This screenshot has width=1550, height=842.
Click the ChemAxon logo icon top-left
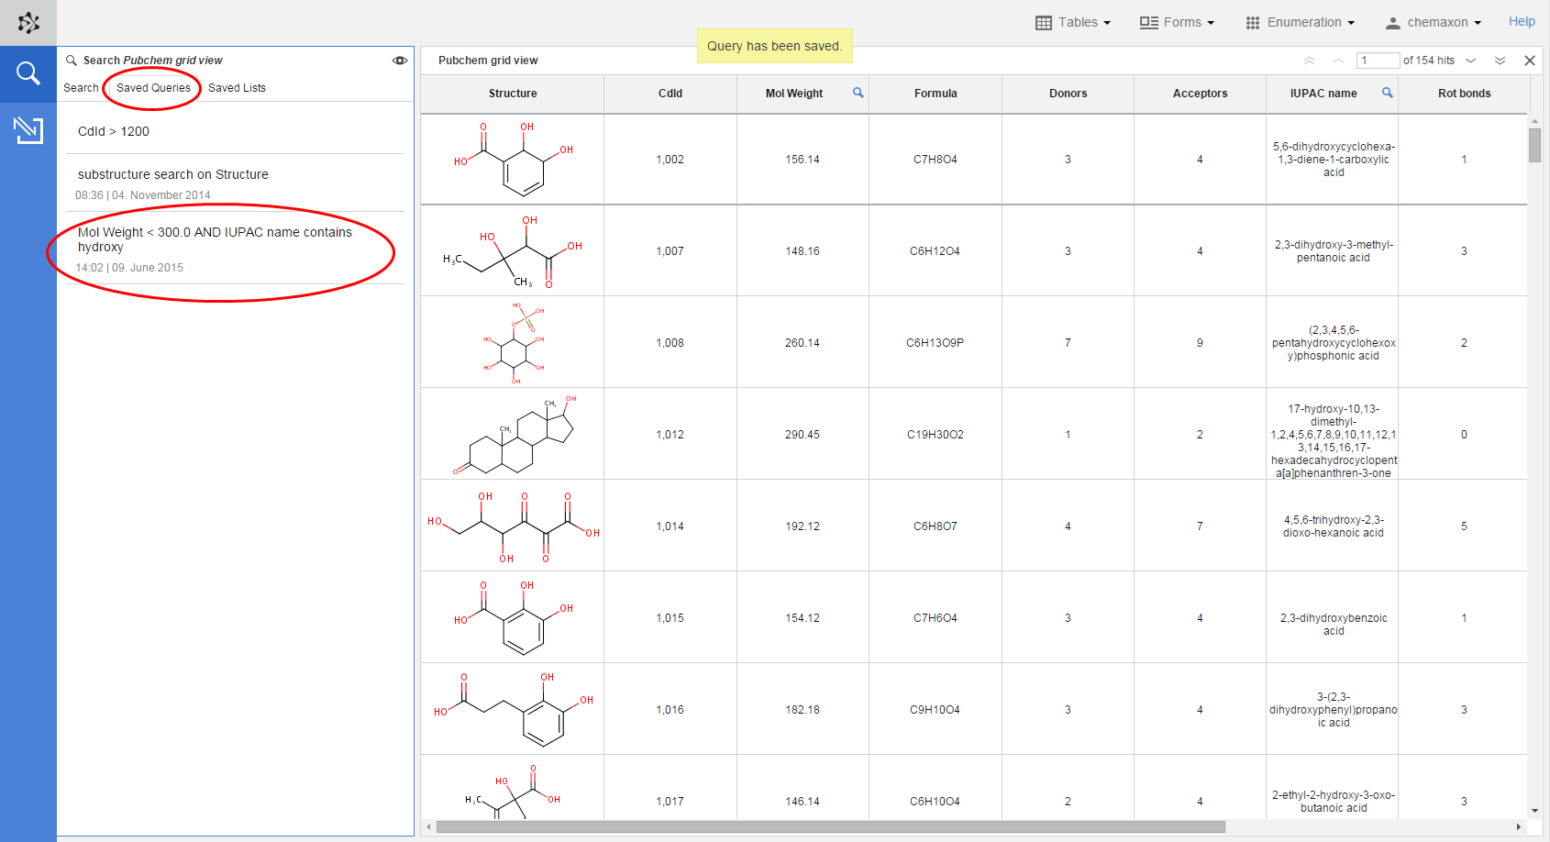[x=28, y=21]
